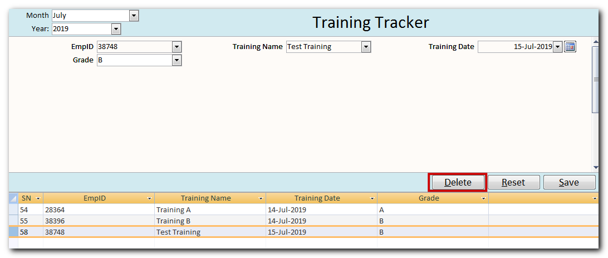Screen dimensions: 608x258
Task: Click the Reset button
Action: pyautogui.click(x=513, y=182)
